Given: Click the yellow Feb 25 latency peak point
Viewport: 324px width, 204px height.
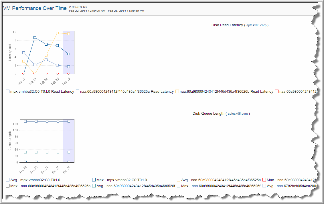Looking at the screenshot, I should click(x=57, y=33).
